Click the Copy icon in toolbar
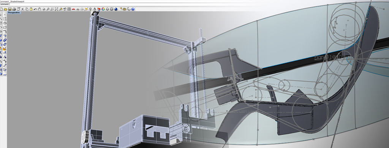Image resolution: width=389 pixels, height=148 pixels. [x=27, y=9]
